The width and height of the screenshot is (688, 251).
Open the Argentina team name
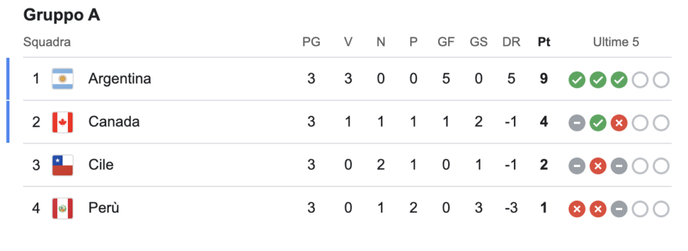pos(120,79)
